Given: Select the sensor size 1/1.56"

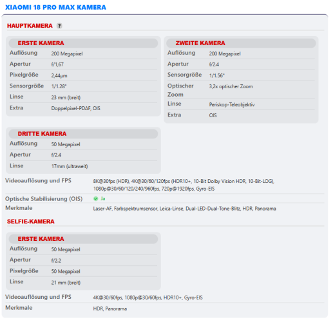Looking at the screenshot, I should pyautogui.click(x=217, y=75).
